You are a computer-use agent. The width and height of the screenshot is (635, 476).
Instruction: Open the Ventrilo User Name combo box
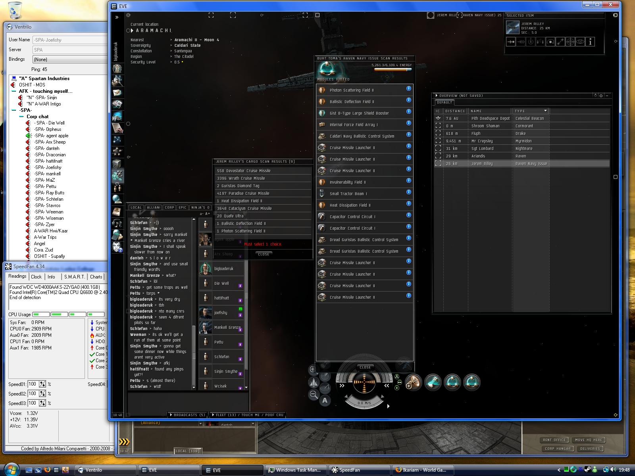pyautogui.click(x=70, y=40)
